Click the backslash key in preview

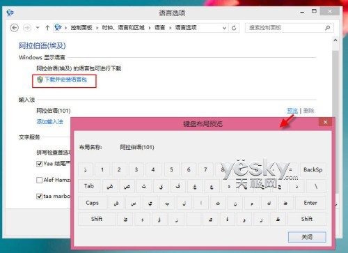316,186
